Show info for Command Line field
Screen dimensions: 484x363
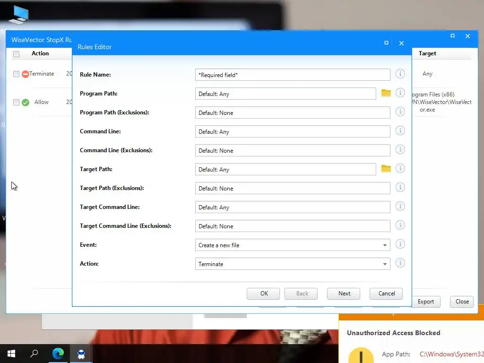click(400, 130)
